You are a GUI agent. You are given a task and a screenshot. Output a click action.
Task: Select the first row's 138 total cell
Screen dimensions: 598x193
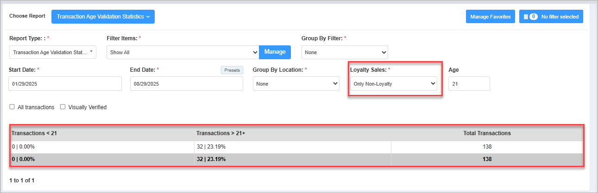click(x=487, y=147)
